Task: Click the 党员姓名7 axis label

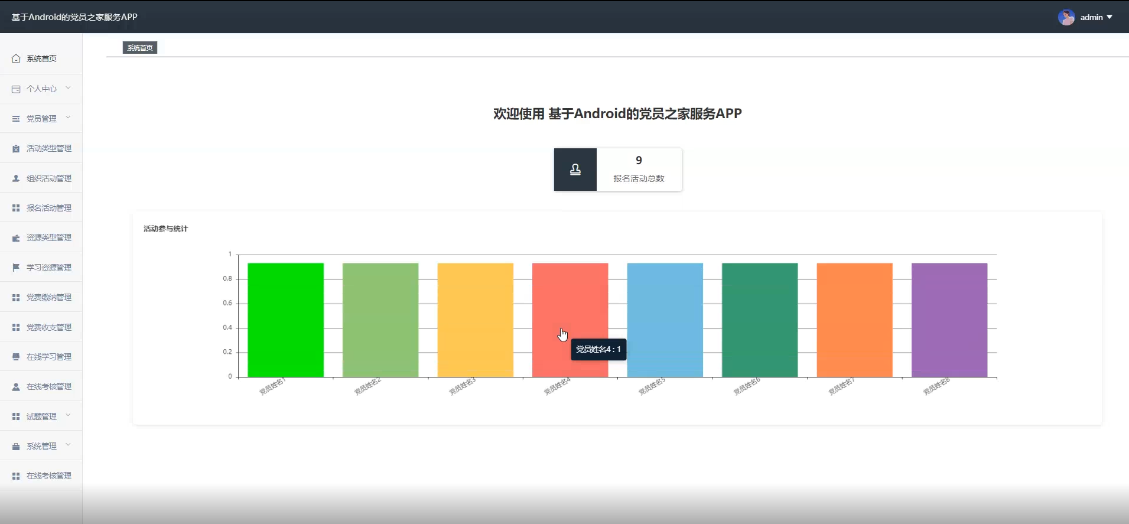Action: point(841,386)
